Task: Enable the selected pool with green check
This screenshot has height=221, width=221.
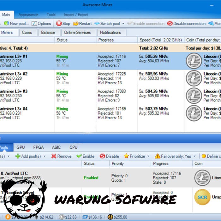Action: (79, 156)
